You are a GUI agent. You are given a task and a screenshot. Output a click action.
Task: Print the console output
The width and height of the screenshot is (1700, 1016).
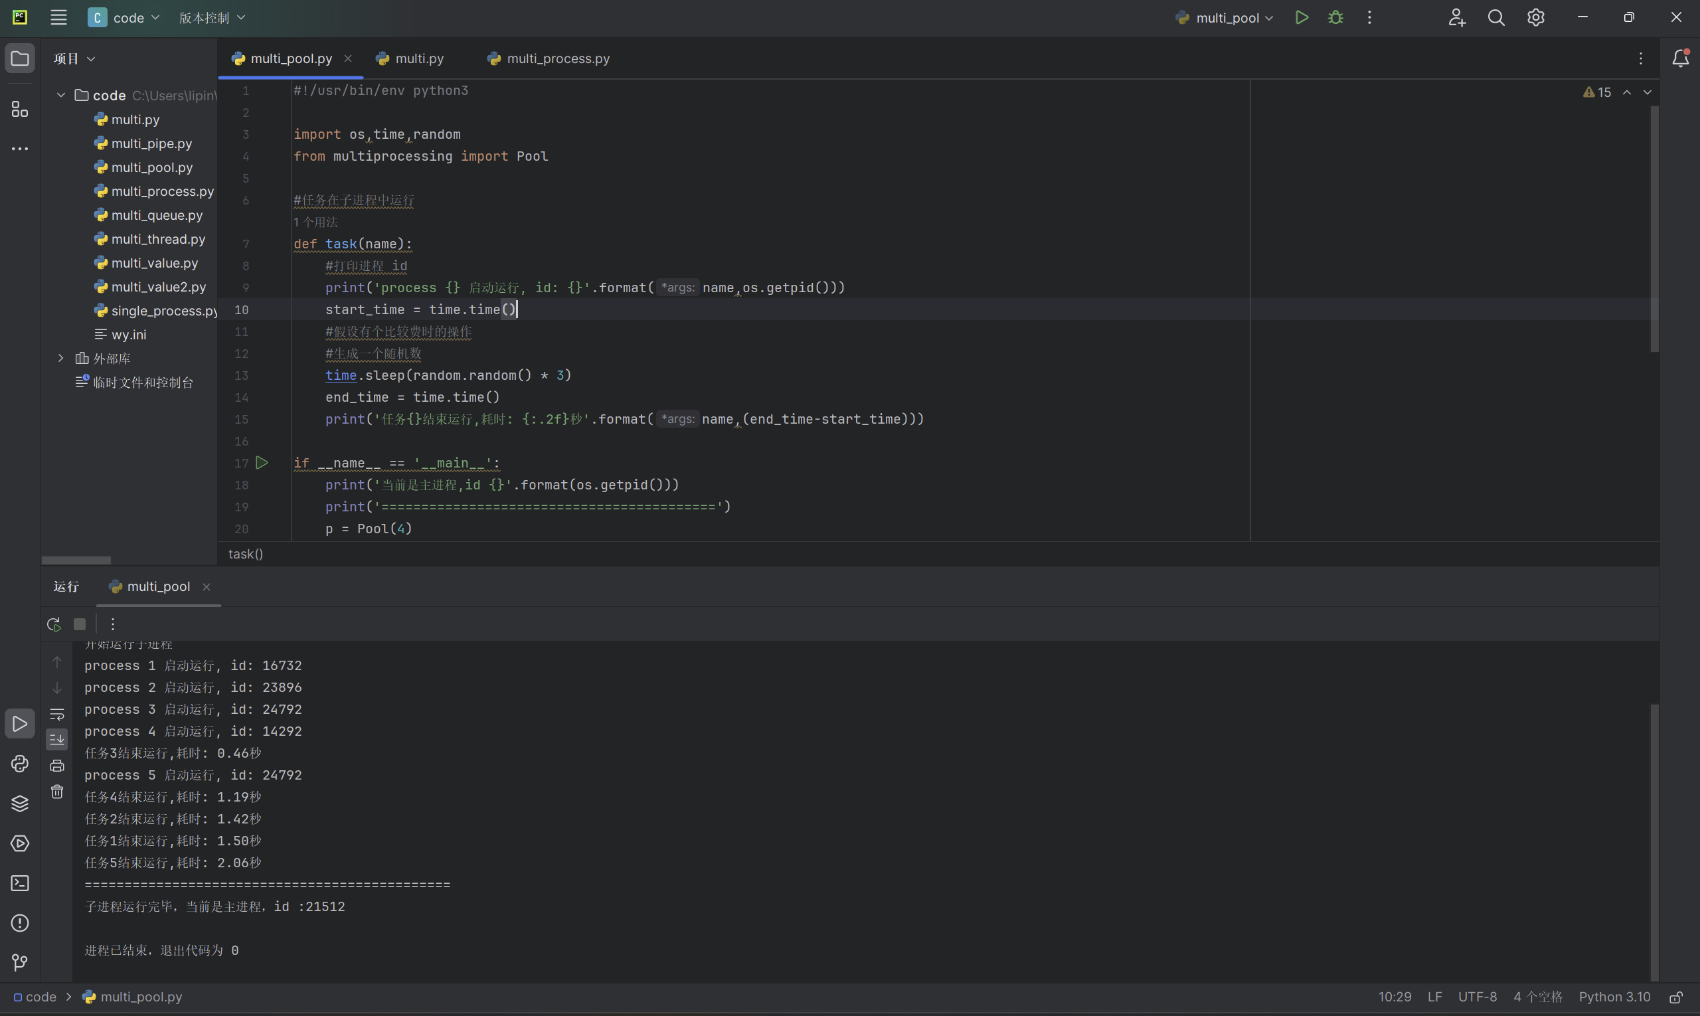click(x=58, y=766)
